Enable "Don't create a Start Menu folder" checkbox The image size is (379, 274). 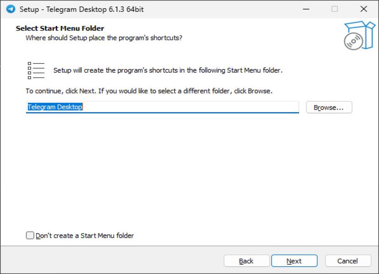pos(30,235)
